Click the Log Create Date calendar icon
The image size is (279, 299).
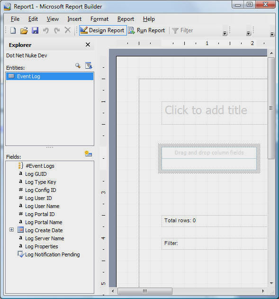point(20,230)
